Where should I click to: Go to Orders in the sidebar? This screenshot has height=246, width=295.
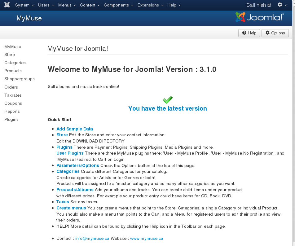click(x=11, y=87)
